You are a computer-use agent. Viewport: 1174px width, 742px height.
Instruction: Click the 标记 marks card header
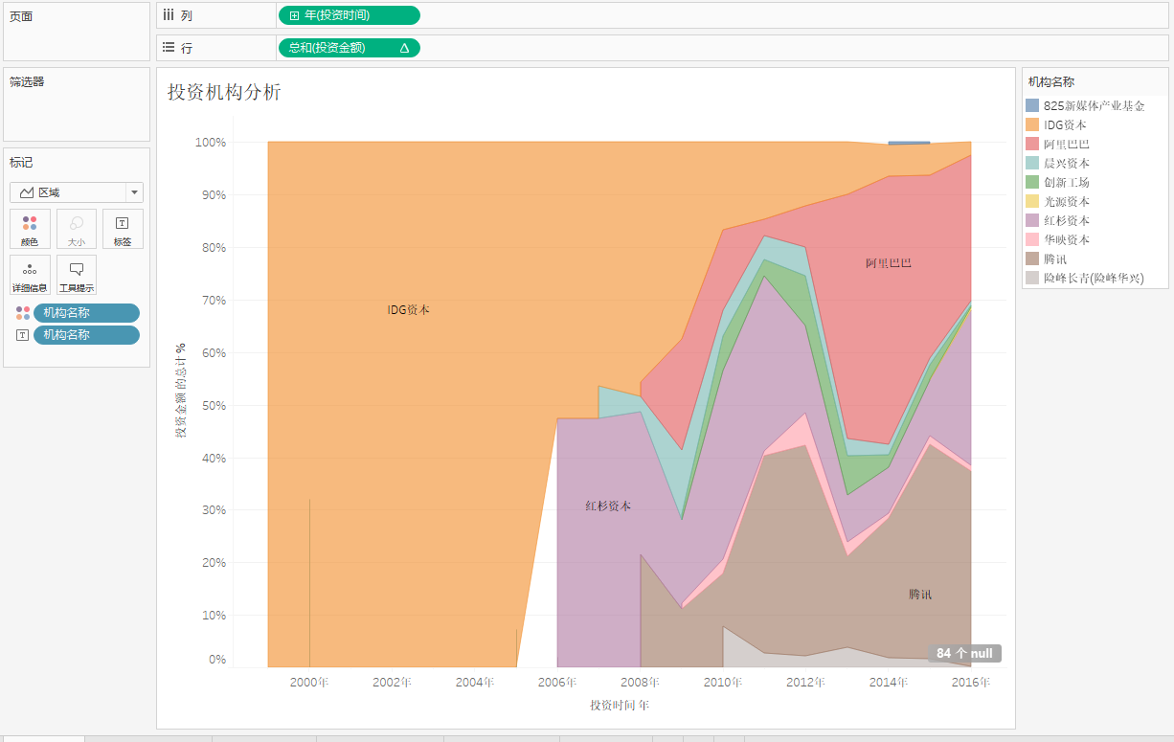pos(21,163)
